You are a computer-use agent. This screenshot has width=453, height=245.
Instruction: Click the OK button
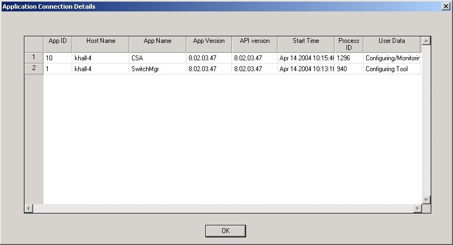click(225, 231)
